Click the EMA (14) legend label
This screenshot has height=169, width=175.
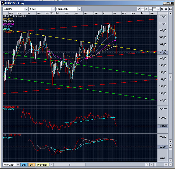click(8, 19)
